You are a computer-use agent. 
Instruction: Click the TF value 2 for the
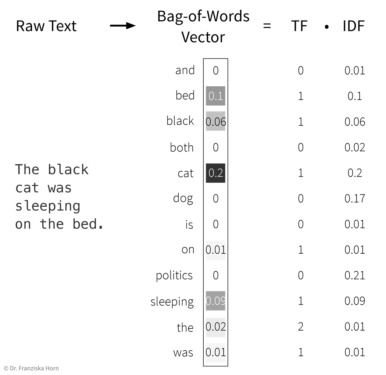pos(300,327)
